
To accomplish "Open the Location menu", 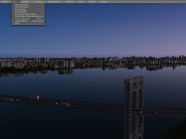I will coord(38,2).
